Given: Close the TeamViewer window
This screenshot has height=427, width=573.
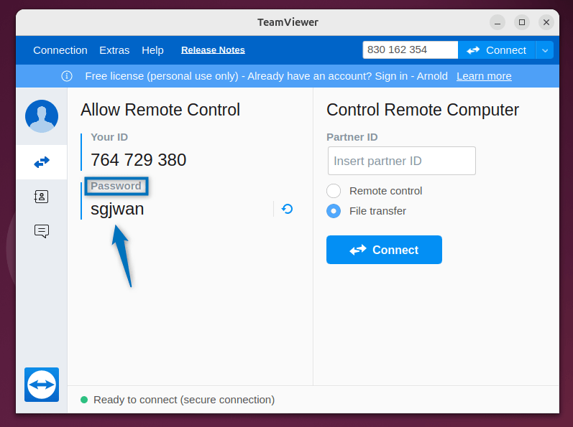Looking at the screenshot, I should 546,23.
